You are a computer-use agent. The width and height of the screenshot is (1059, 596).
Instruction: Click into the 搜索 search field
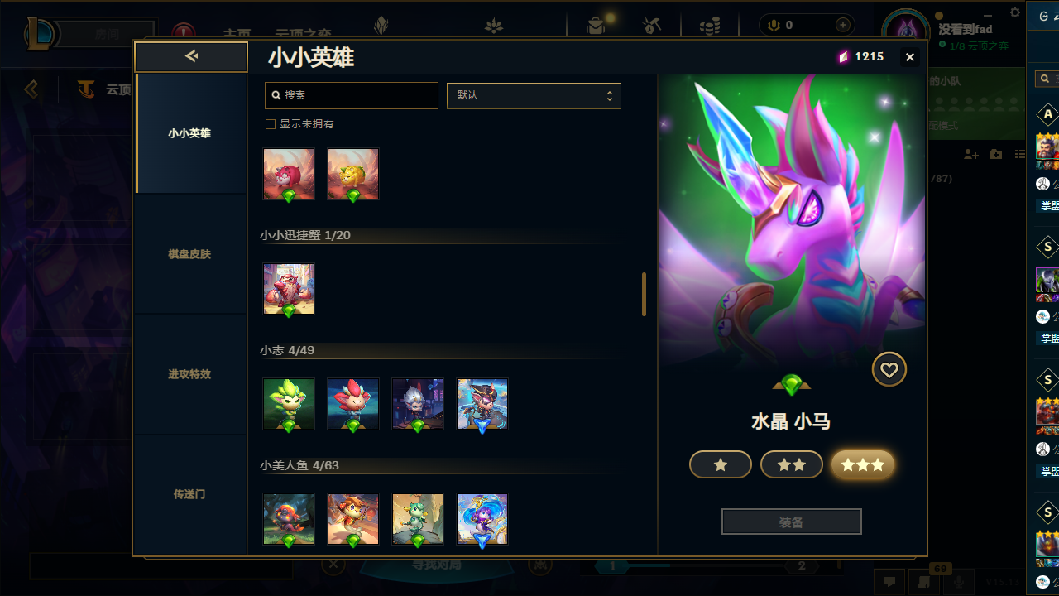pos(352,95)
